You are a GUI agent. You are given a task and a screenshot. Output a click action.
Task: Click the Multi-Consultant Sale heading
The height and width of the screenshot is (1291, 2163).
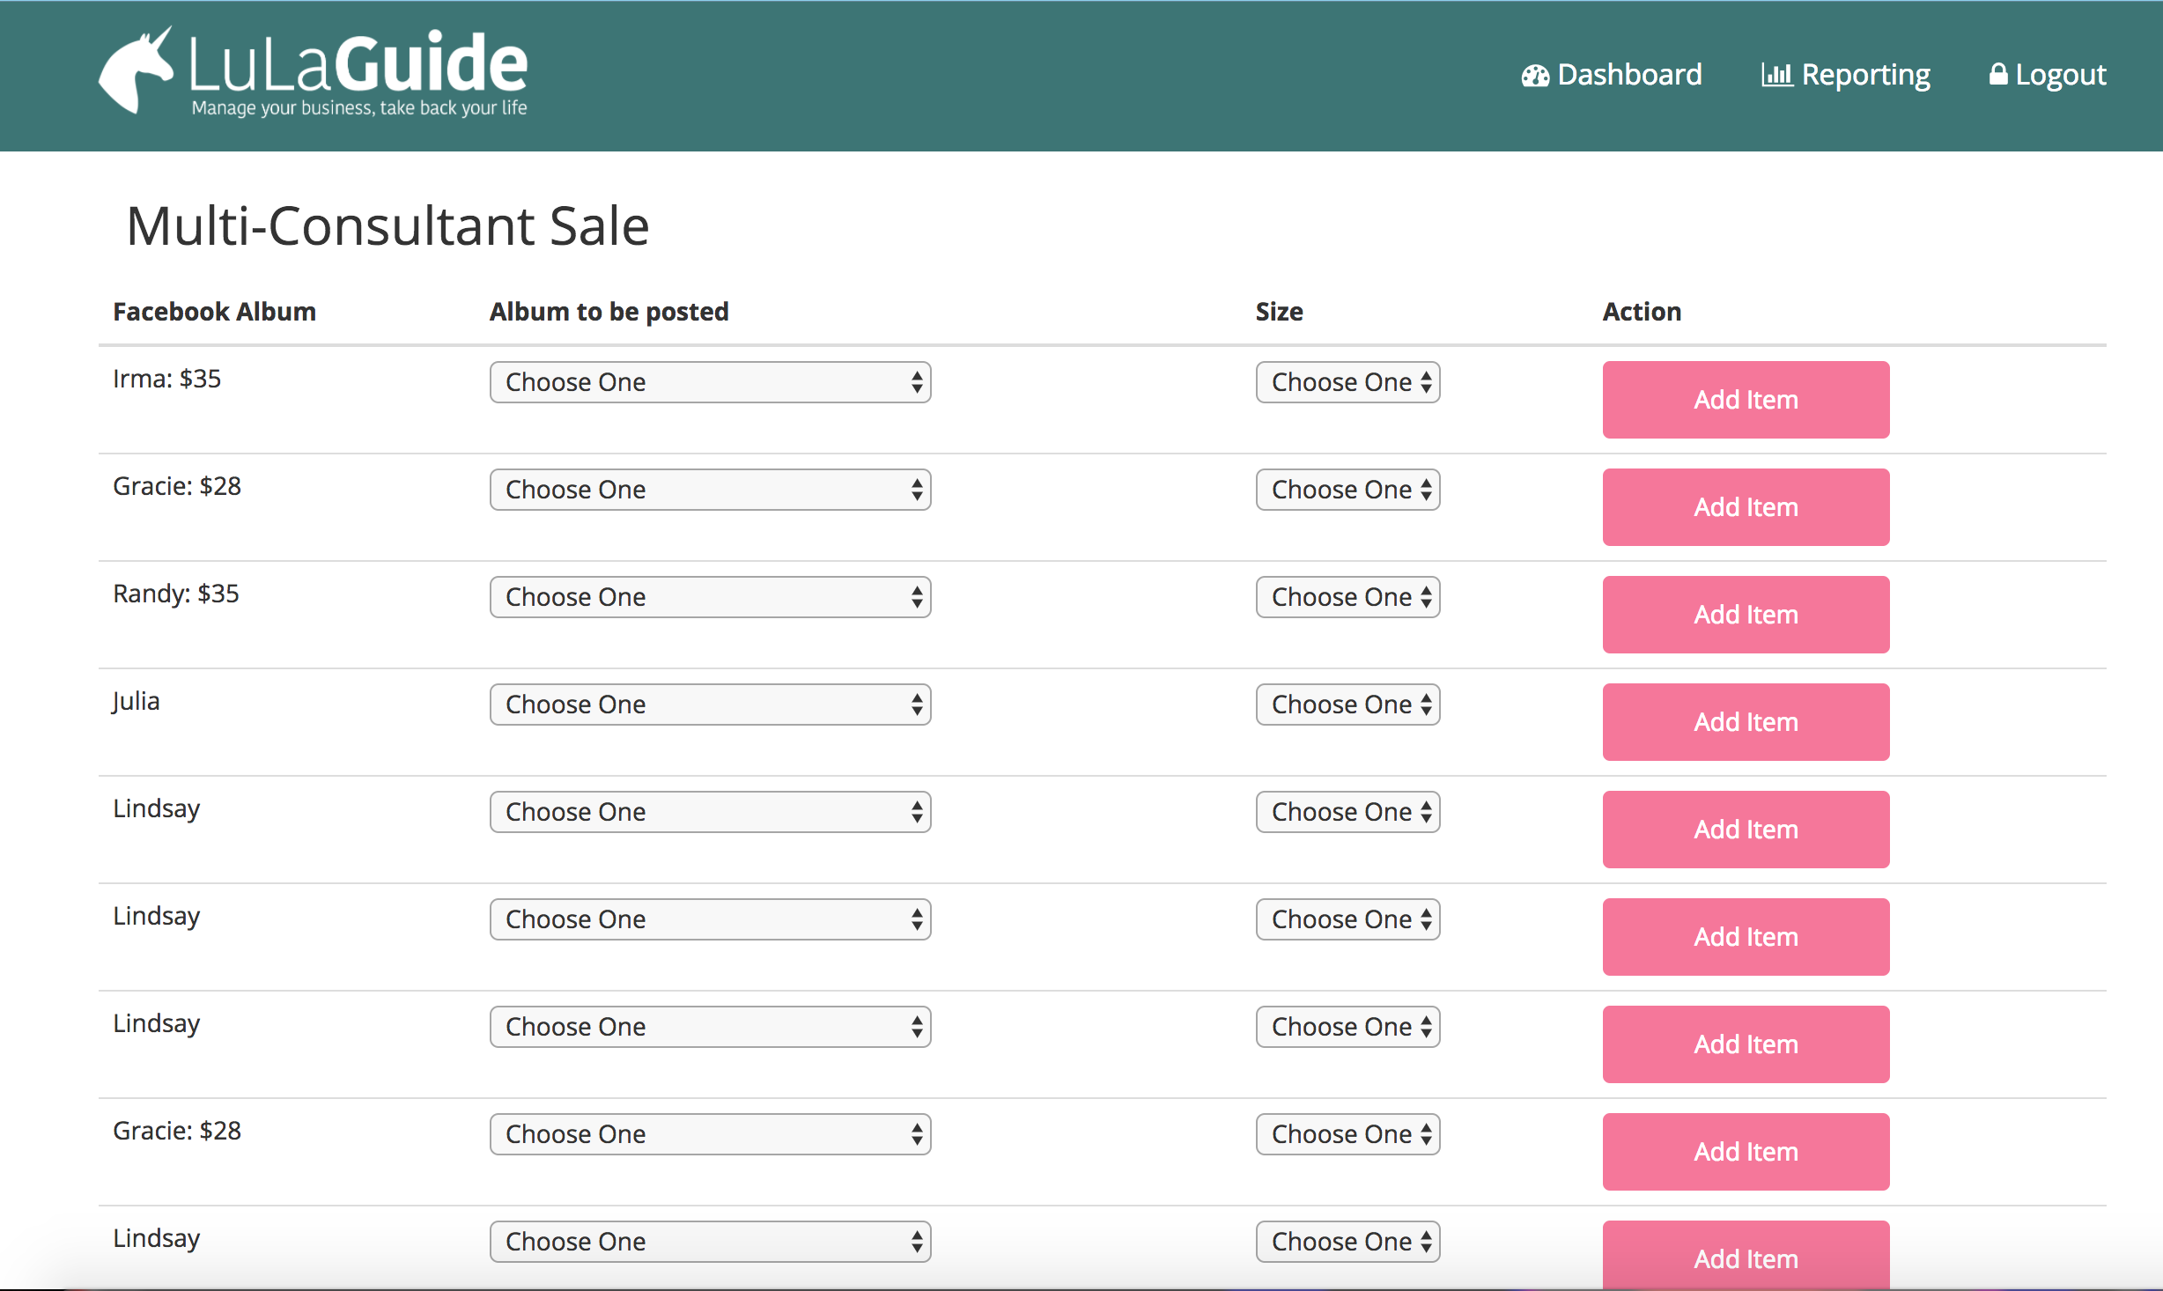[388, 226]
